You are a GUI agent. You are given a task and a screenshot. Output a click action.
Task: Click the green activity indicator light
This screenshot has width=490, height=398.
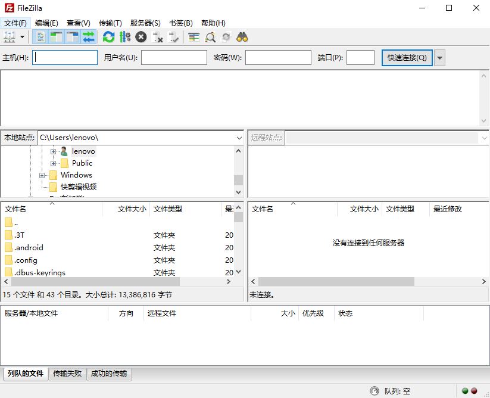[x=465, y=391]
